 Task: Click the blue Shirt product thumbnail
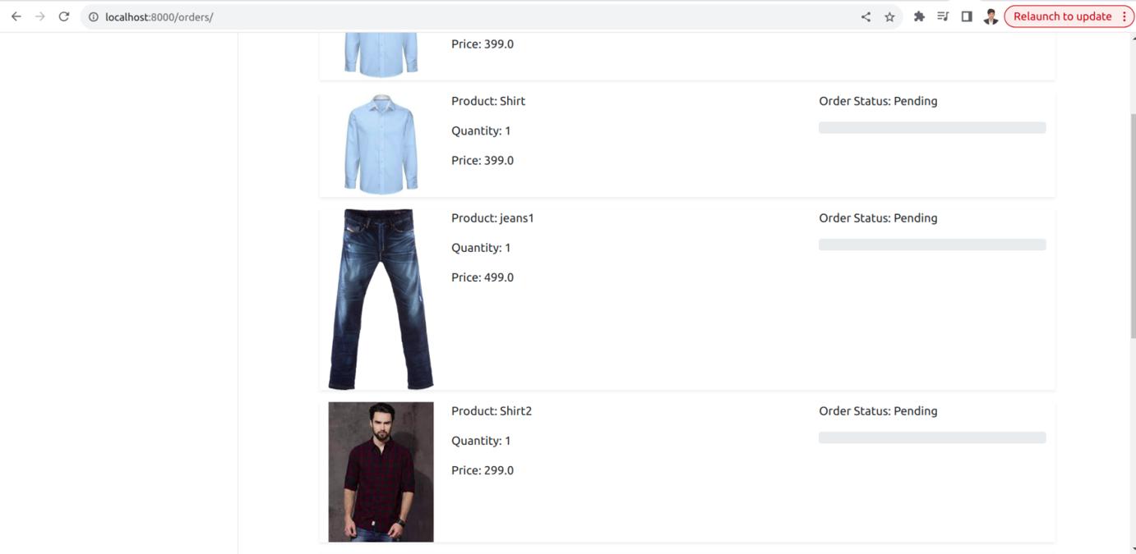pyautogui.click(x=381, y=144)
